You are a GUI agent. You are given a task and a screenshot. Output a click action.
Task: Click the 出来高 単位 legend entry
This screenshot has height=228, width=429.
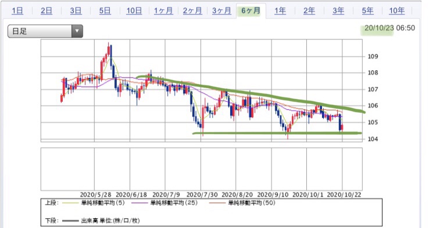[x=110, y=220]
